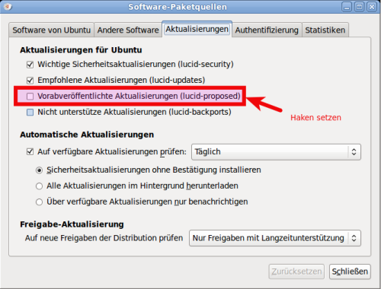Disable Auf verfügbare Aktualisierungen prüfen checkbox
This screenshot has width=381, height=289.
[30, 152]
